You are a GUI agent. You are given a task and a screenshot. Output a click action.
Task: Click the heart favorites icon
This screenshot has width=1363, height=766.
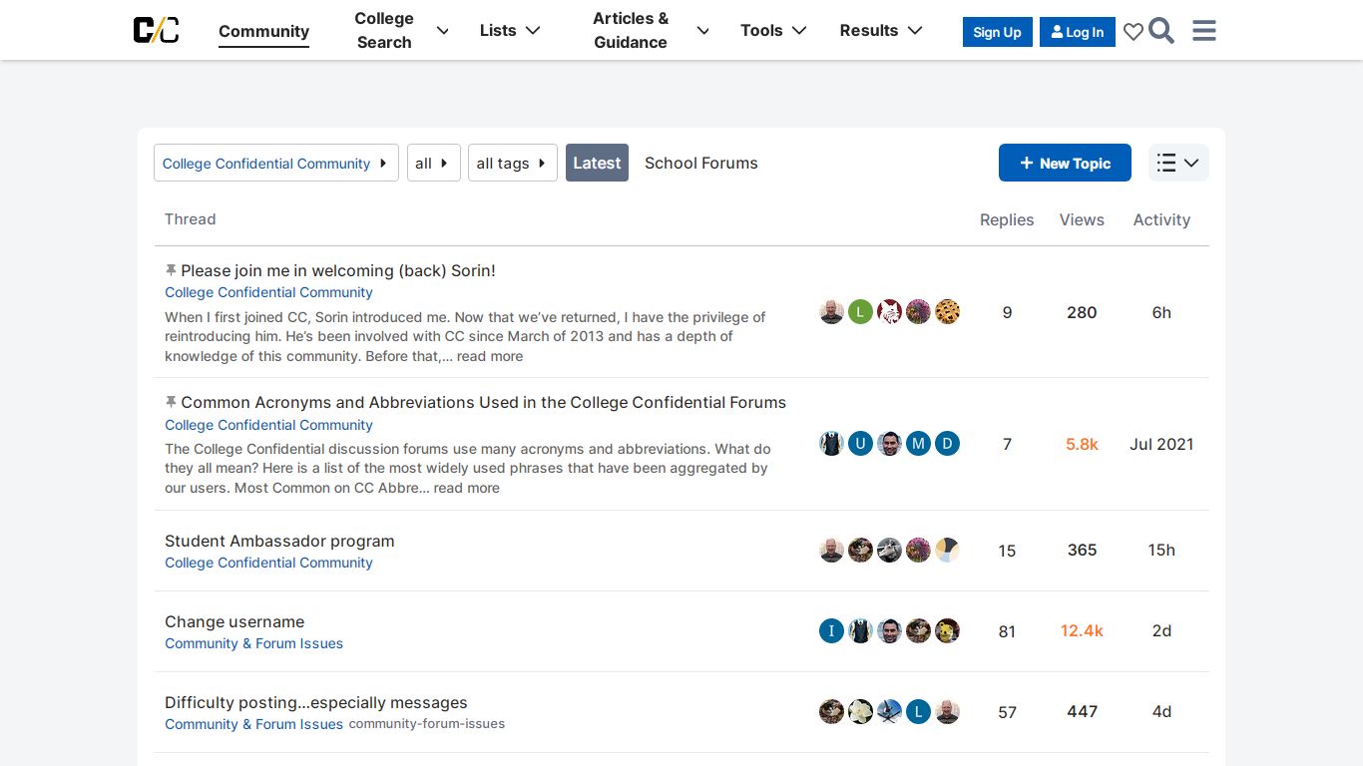click(1134, 32)
